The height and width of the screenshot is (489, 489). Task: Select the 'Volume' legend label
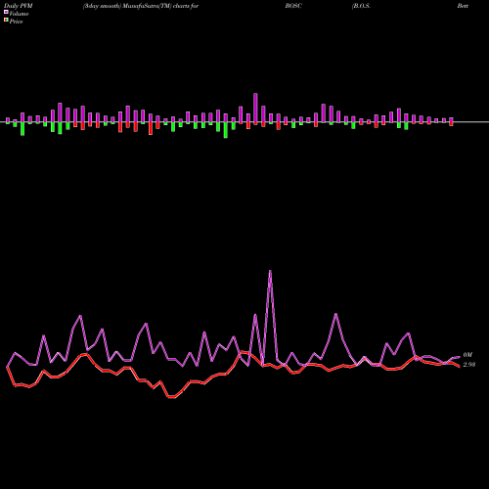click(19, 14)
